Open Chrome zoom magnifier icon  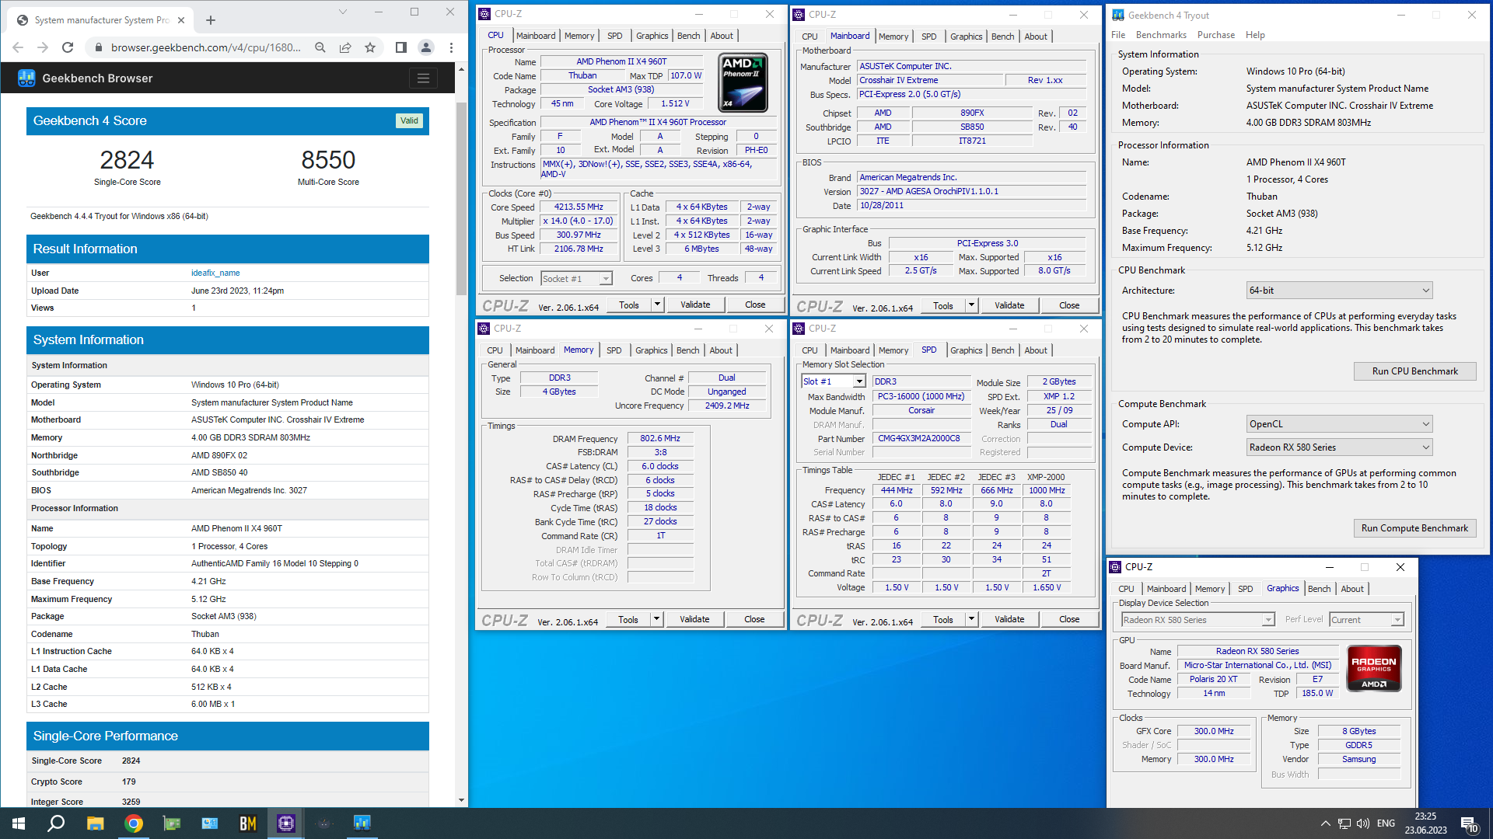click(x=320, y=47)
